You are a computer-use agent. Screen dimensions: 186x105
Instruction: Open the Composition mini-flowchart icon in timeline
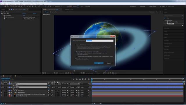click(x=73, y=79)
